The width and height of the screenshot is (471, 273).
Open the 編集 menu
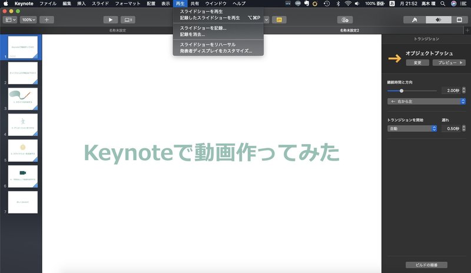pyautogui.click(x=67, y=4)
